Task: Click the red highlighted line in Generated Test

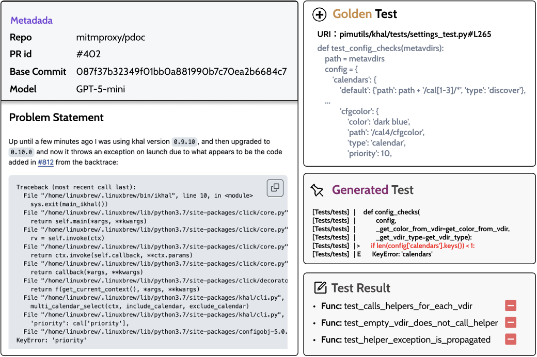Action: pyautogui.click(x=422, y=246)
